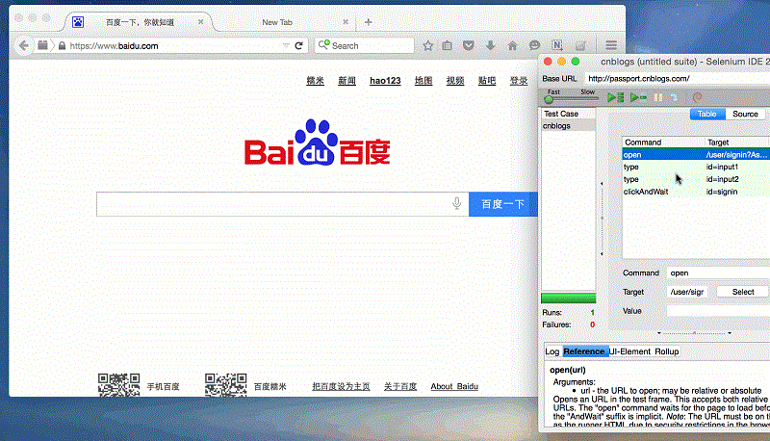Switch to the Table view tab

[x=707, y=114]
